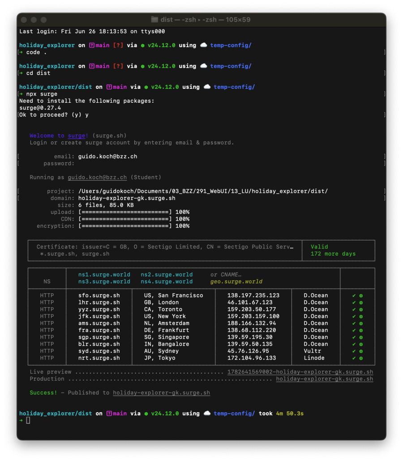Screen dimensions: 403x461
Task: Click the 'Valid' certificate status
Action: [x=319, y=247]
